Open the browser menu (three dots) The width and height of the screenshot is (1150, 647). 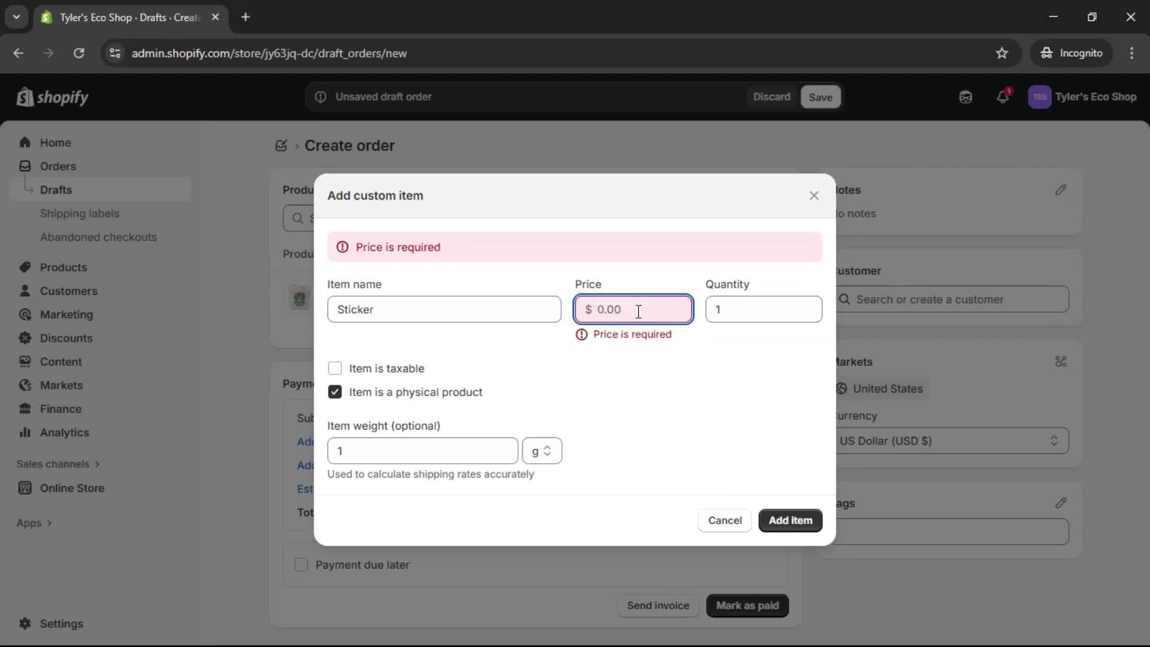point(1131,53)
